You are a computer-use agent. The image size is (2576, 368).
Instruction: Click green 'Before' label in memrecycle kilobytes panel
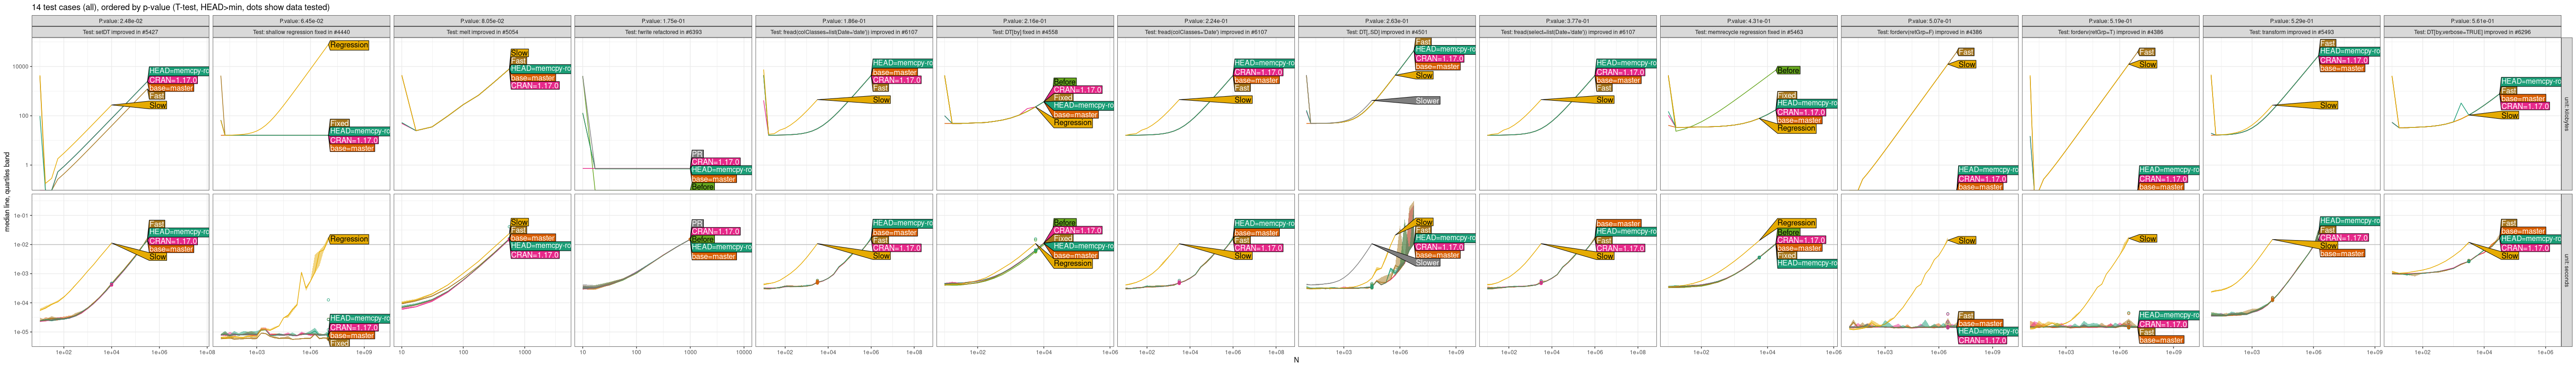click(x=1788, y=70)
